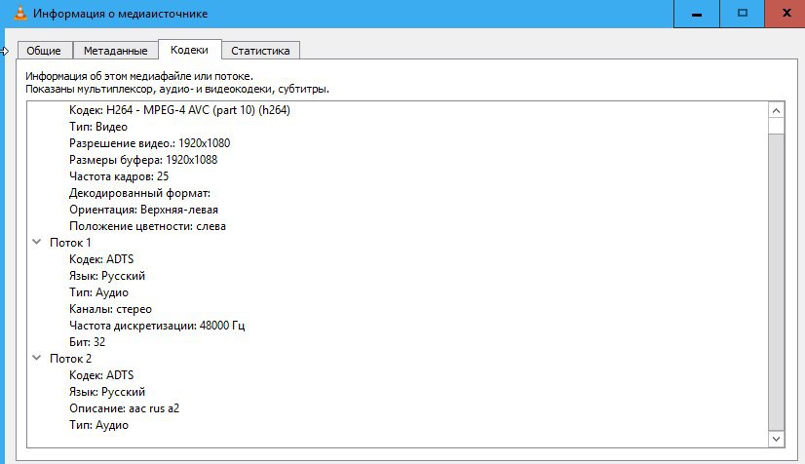Click the scrollbar up arrow
Image resolution: width=805 pixels, height=464 pixels.
pyautogui.click(x=776, y=110)
